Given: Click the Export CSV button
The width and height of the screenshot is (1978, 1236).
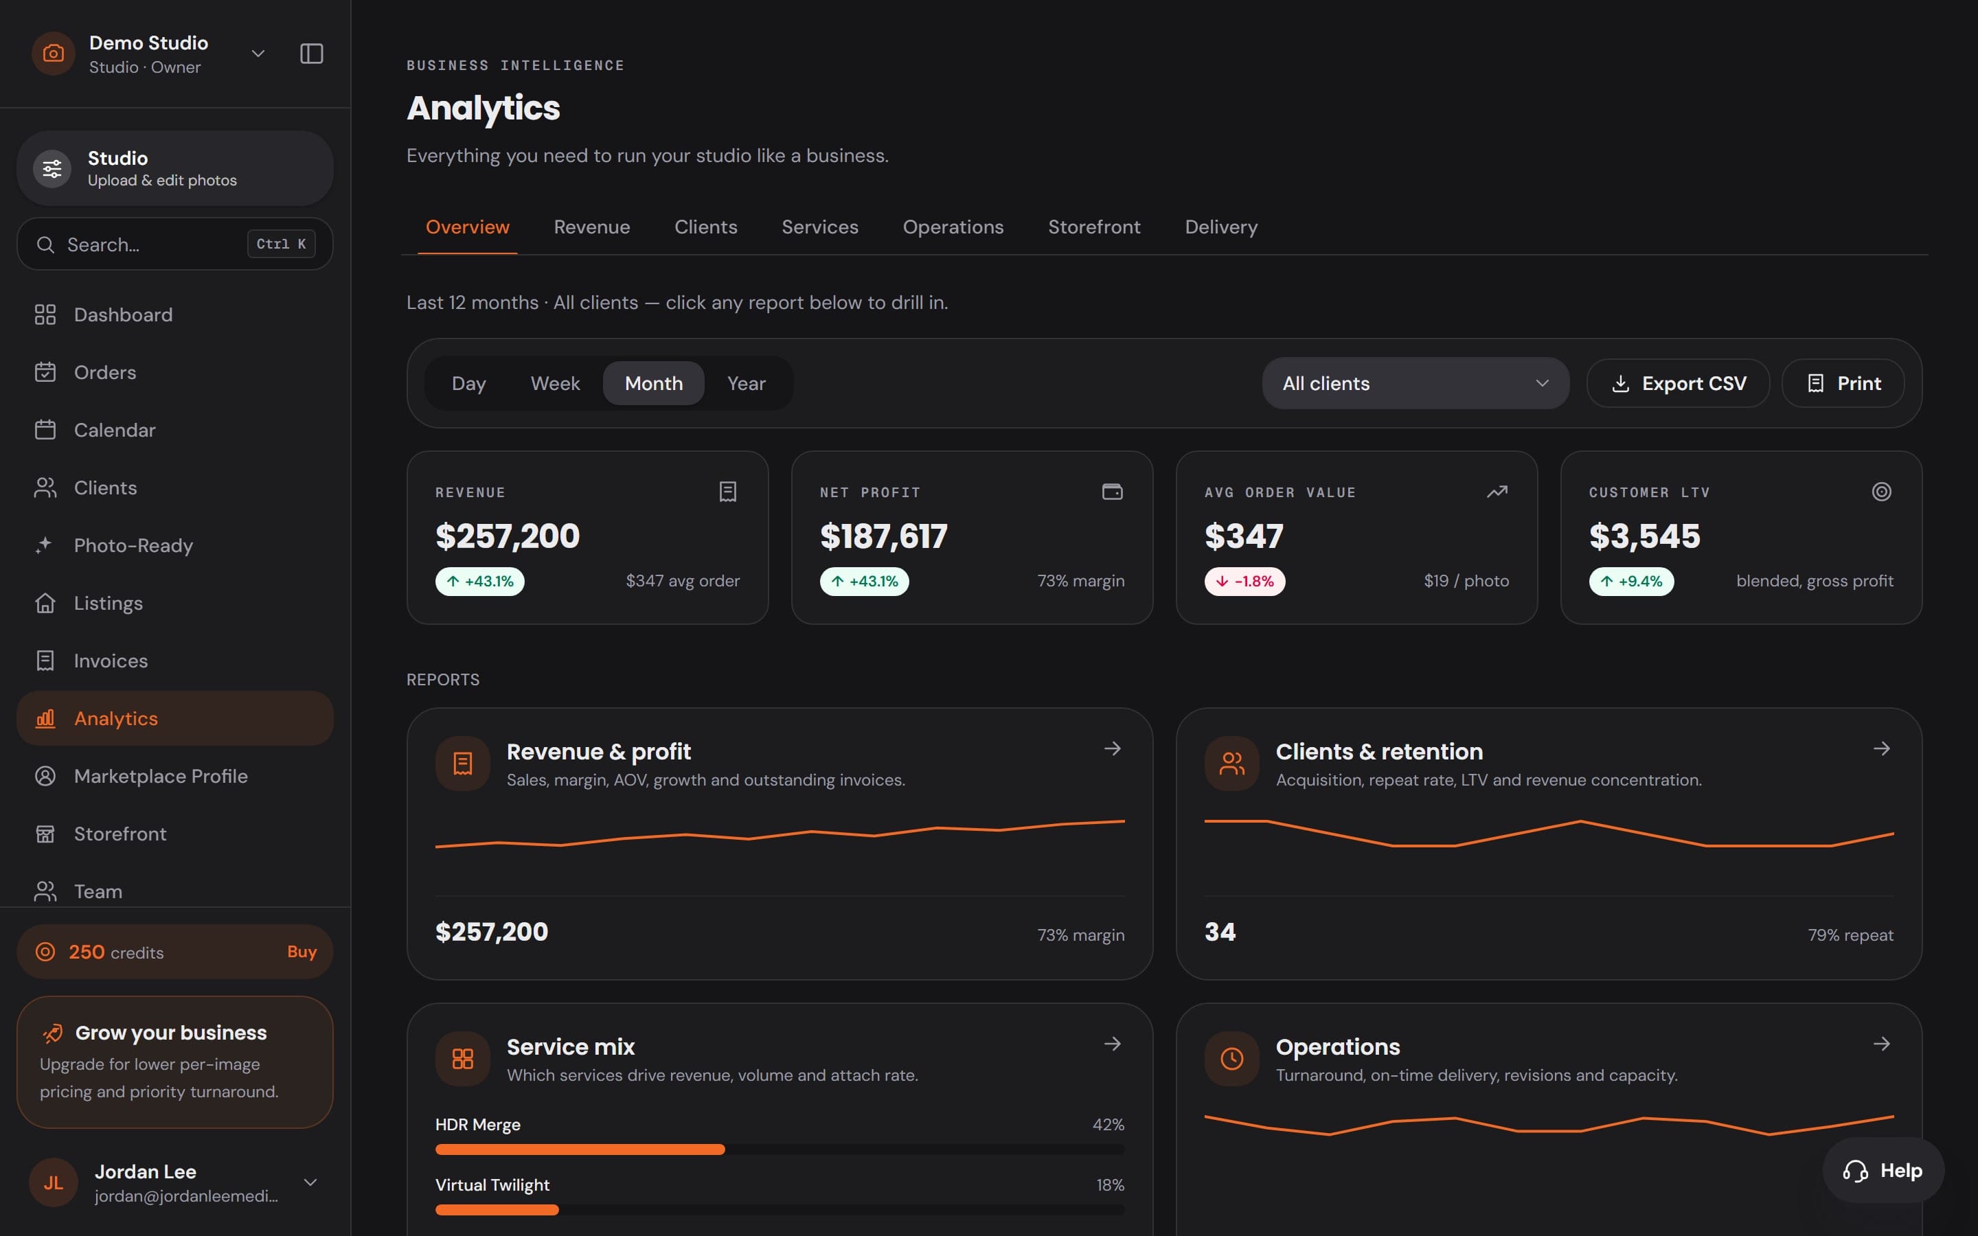Looking at the screenshot, I should point(1678,383).
